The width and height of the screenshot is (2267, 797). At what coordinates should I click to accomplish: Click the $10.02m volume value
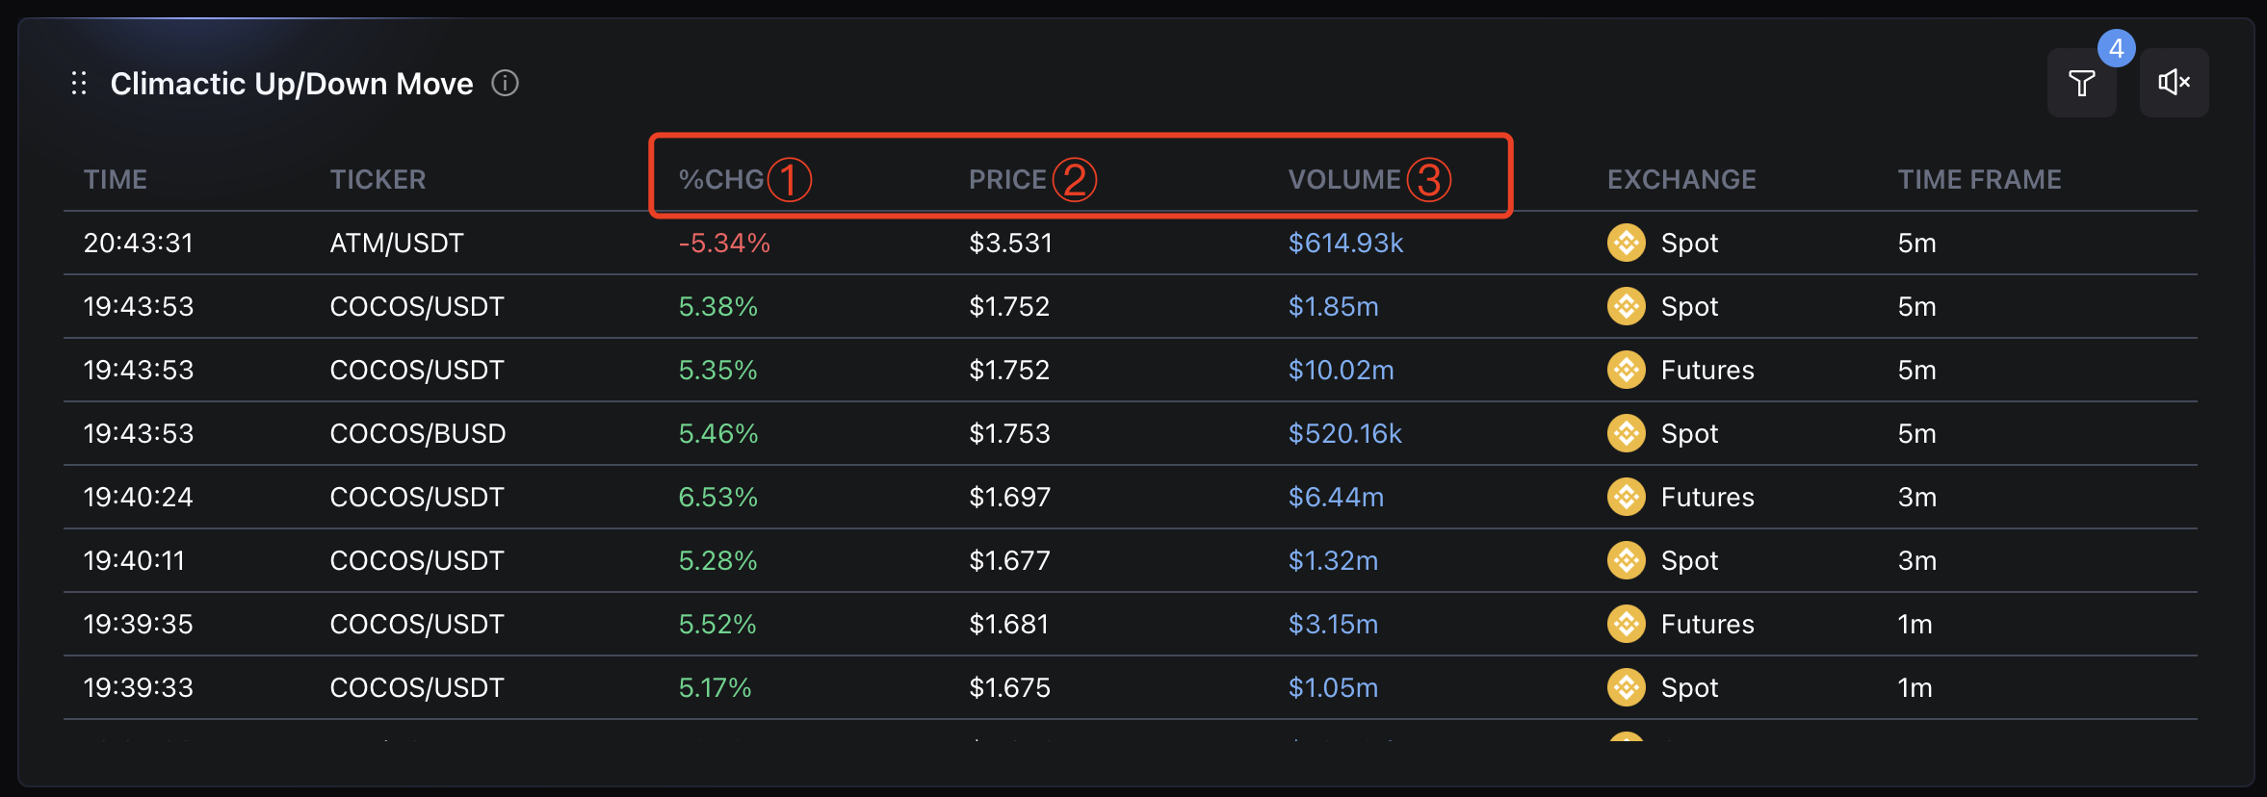click(x=1341, y=370)
